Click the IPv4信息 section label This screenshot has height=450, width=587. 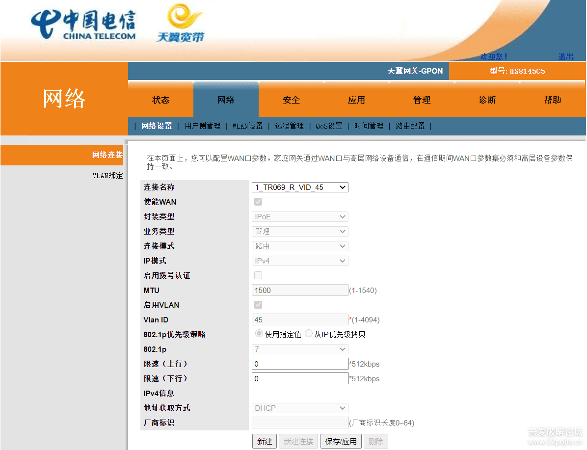(x=159, y=394)
